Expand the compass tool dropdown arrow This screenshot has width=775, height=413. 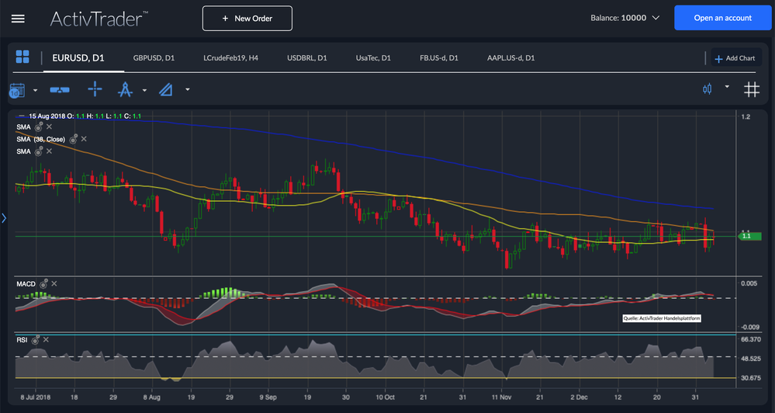144,90
